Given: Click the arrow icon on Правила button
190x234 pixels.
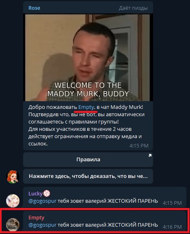Looking at the screenshot, I should 150,155.
